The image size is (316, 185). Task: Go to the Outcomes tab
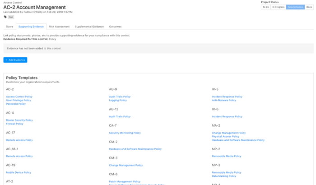(115, 27)
